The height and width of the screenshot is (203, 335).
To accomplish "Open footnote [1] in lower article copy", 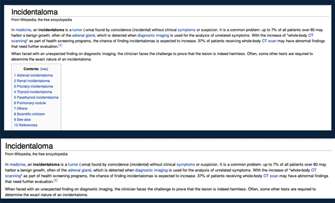I will pos(55,180).
